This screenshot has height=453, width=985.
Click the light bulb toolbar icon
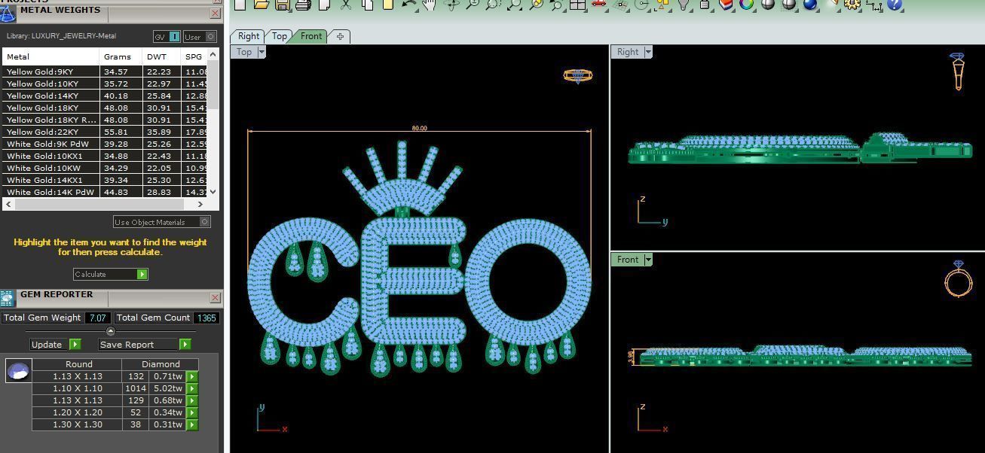[x=684, y=4]
